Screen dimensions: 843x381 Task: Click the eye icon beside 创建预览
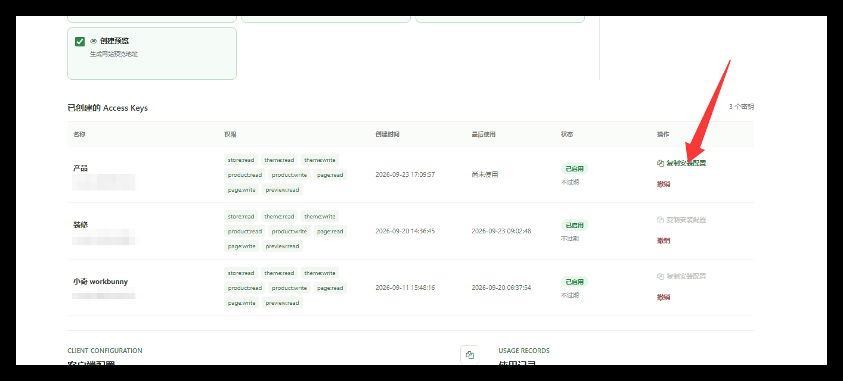[x=94, y=41]
